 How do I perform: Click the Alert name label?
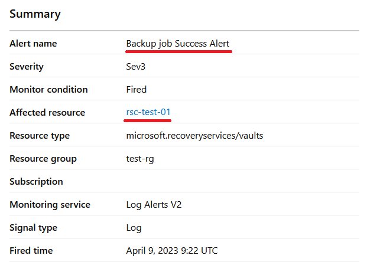pos(33,44)
